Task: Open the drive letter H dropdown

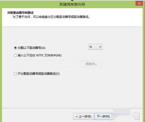Action: (x=95, y=47)
